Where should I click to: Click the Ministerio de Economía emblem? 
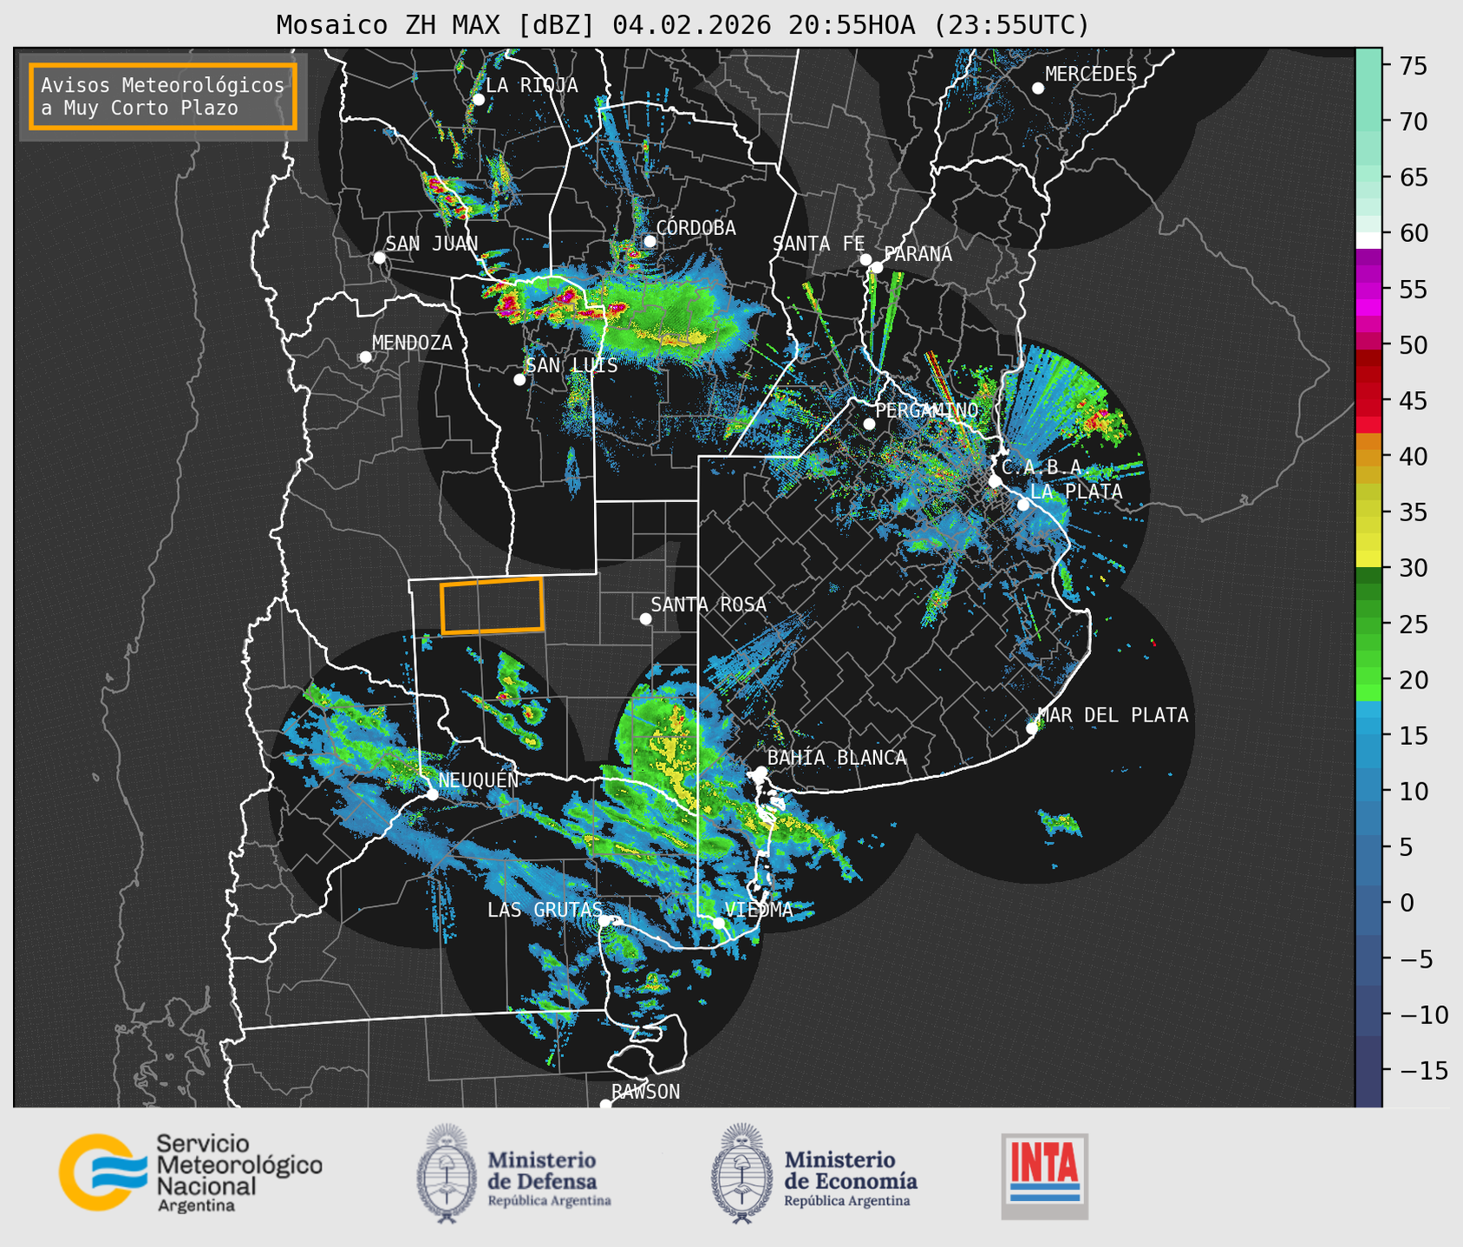(x=741, y=1173)
